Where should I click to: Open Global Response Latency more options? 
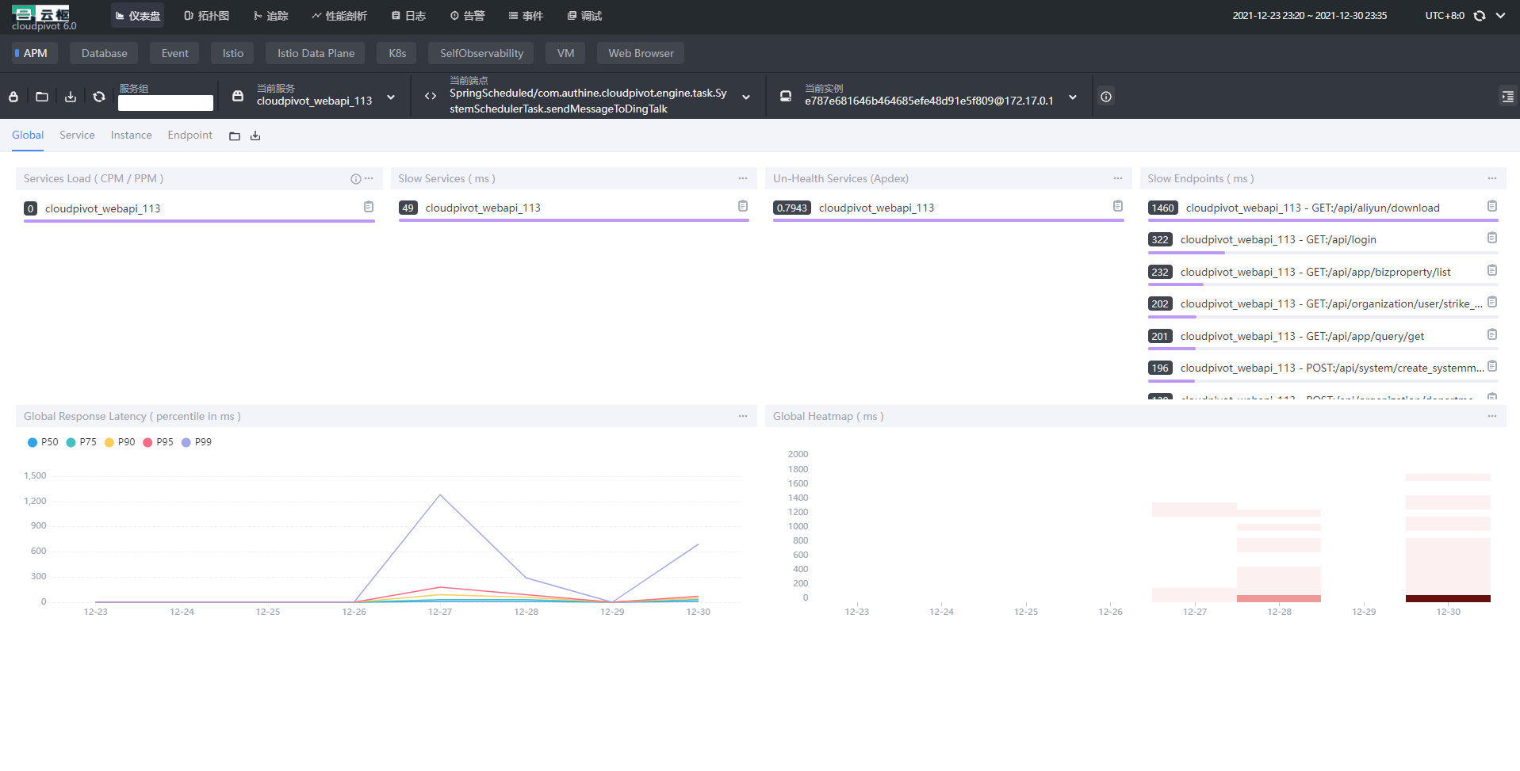(743, 416)
